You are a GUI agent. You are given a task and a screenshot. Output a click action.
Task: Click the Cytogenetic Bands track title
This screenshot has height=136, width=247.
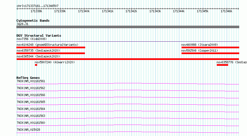click(x=33, y=21)
